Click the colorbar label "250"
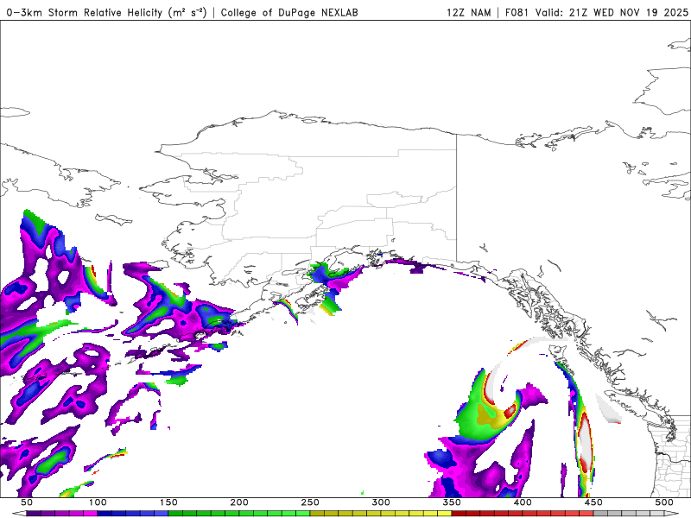Viewport: 691px width, 518px height. point(310,502)
